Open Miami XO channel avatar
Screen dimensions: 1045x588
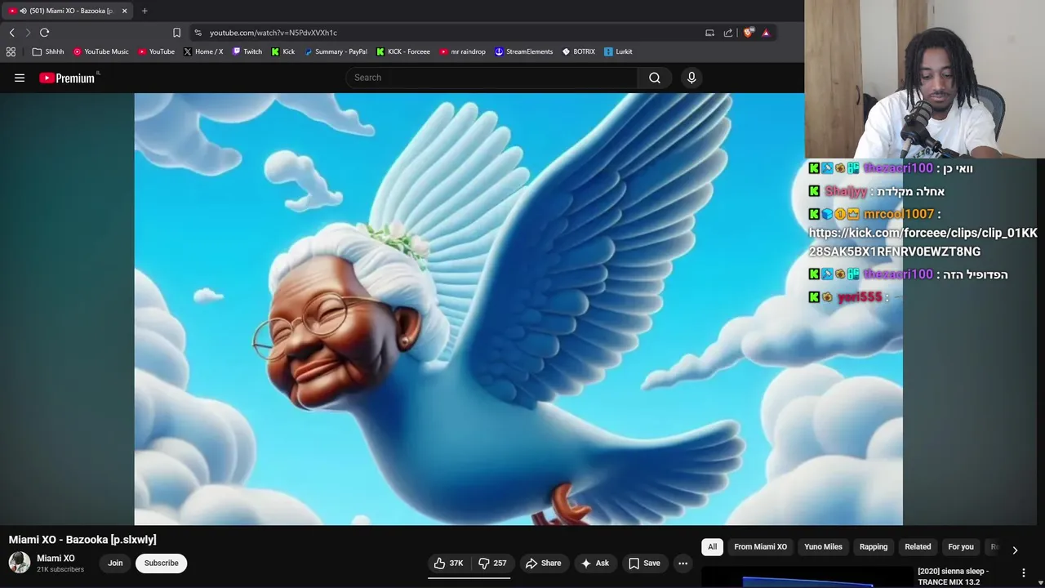[20, 563]
